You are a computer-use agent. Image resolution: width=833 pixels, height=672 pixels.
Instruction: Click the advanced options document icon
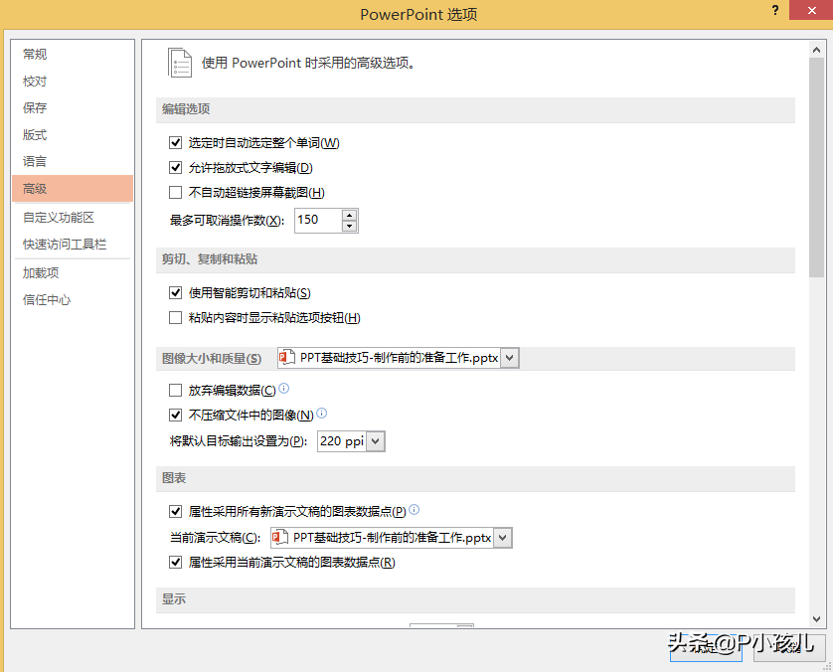(180, 63)
